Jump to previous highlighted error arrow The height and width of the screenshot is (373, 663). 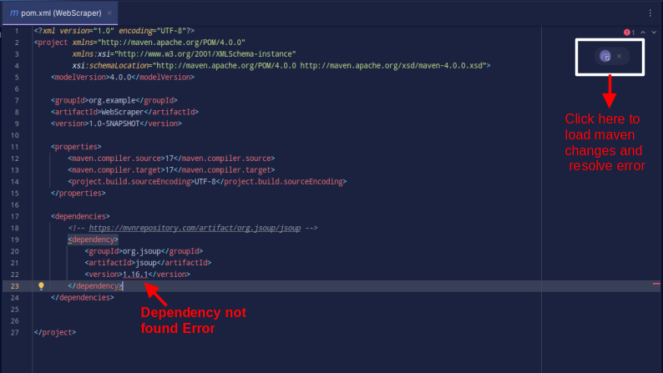pyautogui.click(x=643, y=33)
